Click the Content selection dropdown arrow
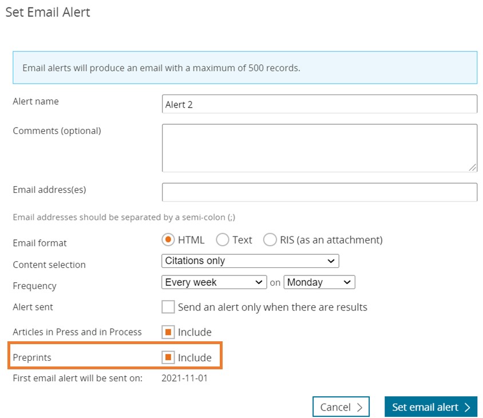 click(331, 261)
